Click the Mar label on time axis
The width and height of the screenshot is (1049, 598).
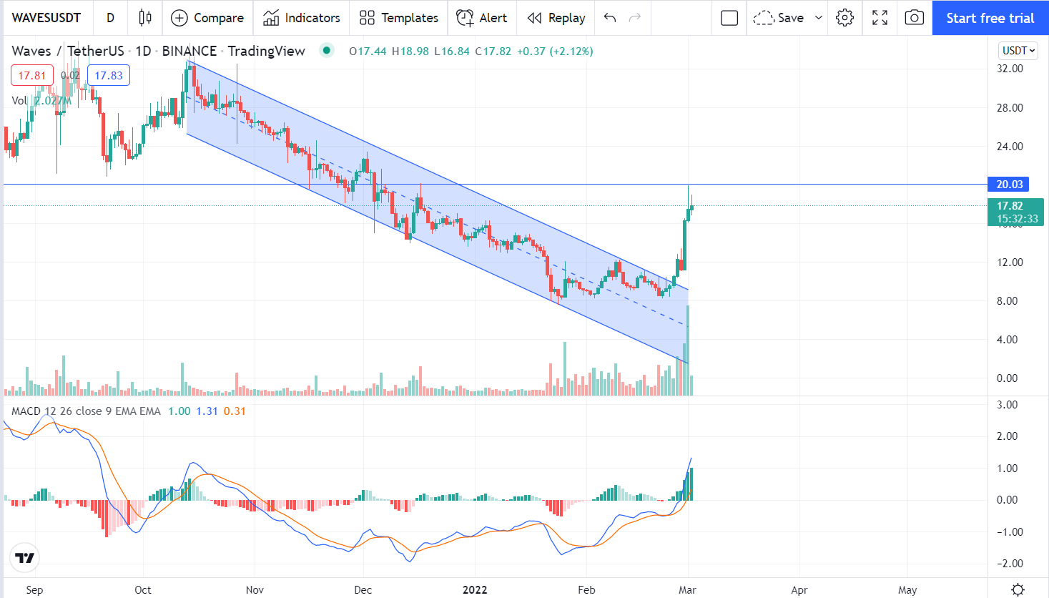click(687, 590)
